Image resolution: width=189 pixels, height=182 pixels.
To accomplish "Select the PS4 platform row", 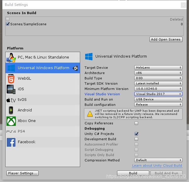I will pos(43,131).
